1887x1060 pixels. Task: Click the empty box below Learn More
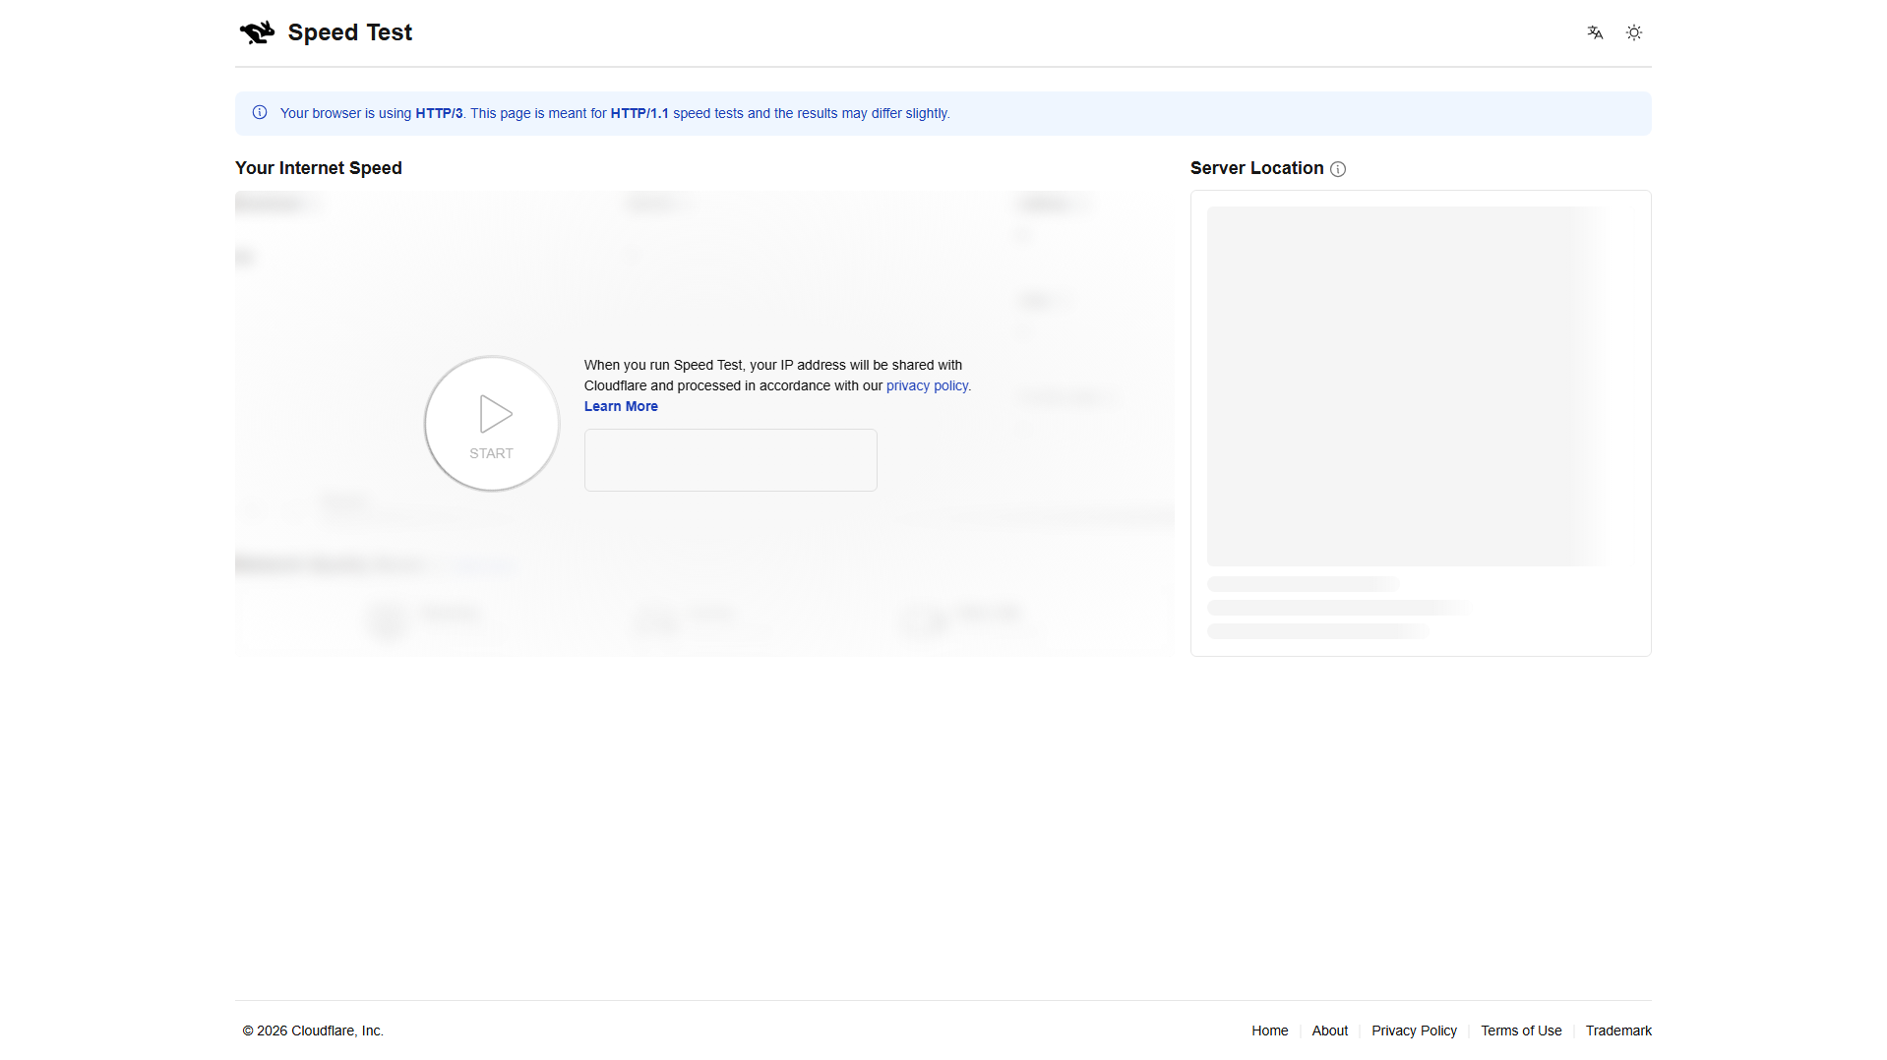pyautogui.click(x=731, y=460)
